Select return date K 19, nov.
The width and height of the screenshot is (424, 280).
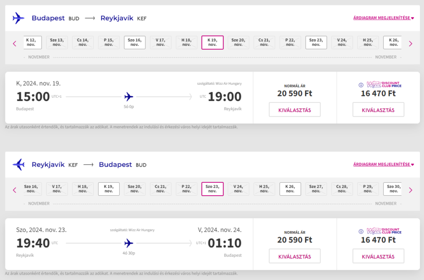click(x=109, y=189)
